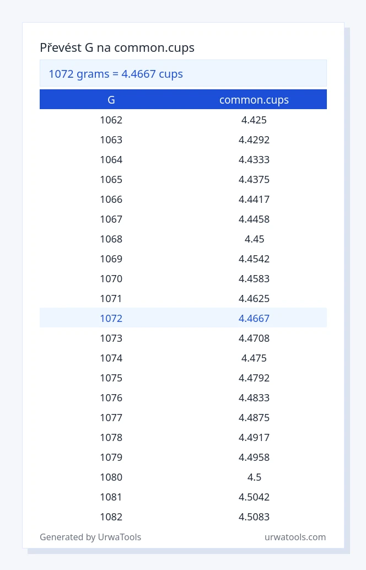Select the 1075 gram cell

(111, 378)
